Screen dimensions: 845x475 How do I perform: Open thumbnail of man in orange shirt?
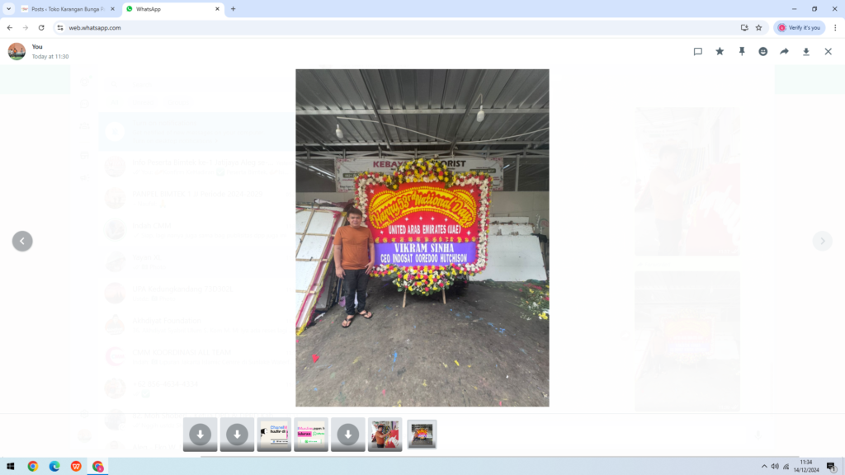(385, 435)
